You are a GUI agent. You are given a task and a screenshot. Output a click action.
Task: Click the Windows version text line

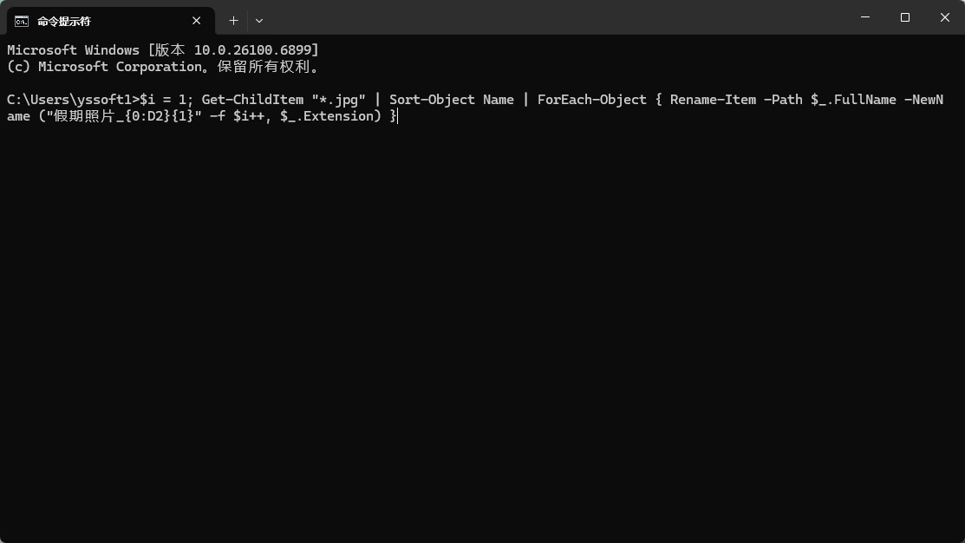pyautogui.click(x=163, y=50)
